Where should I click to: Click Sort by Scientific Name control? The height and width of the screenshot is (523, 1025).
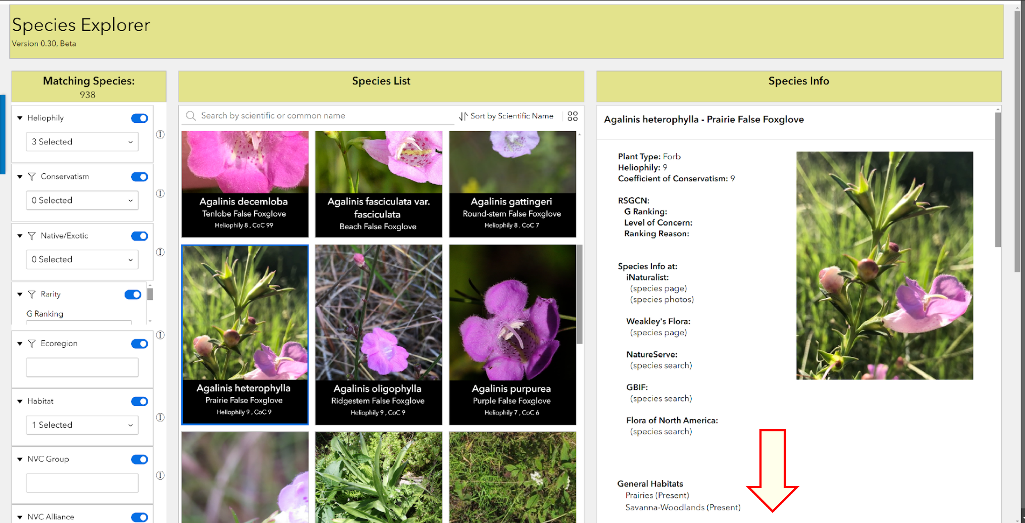coord(511,116)
